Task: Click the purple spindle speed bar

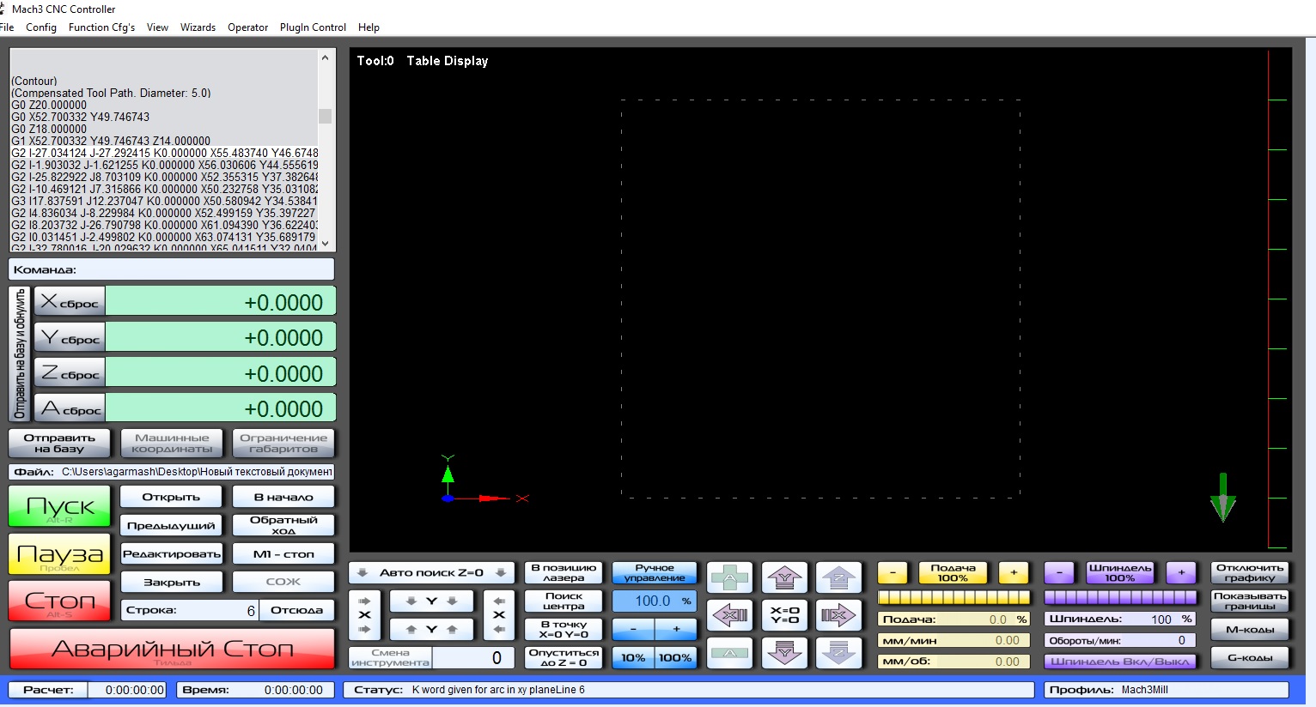Action: click(1120, 597)
